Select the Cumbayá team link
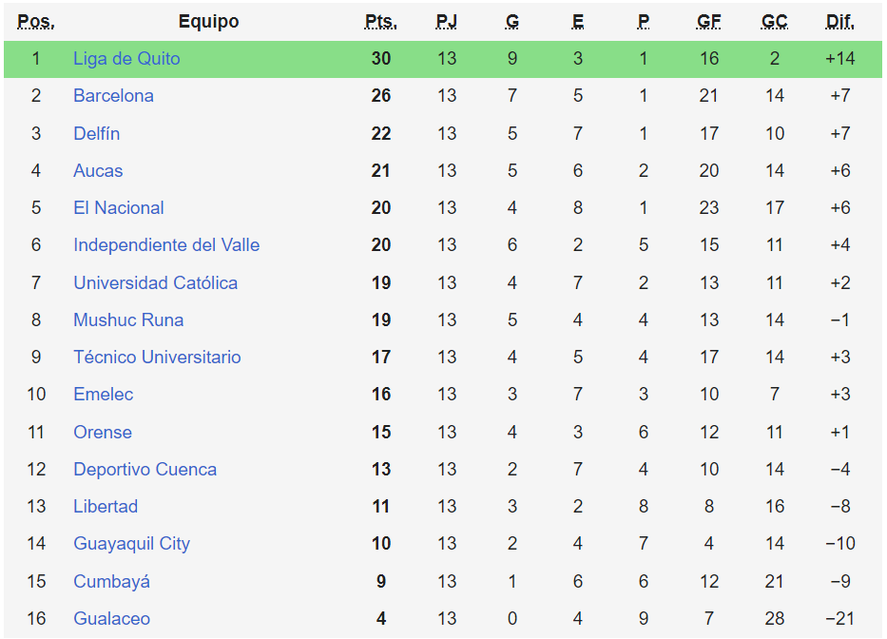 [x=111, y=582]
